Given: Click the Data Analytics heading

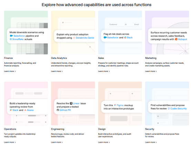Looking at the screenshot, I should [x=59, y=58].
